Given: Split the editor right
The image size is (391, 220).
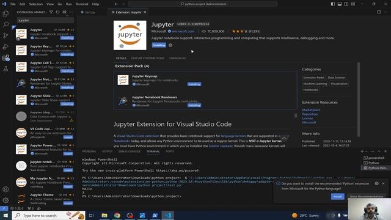Looking at the screenshot, I should pos(379,12).
